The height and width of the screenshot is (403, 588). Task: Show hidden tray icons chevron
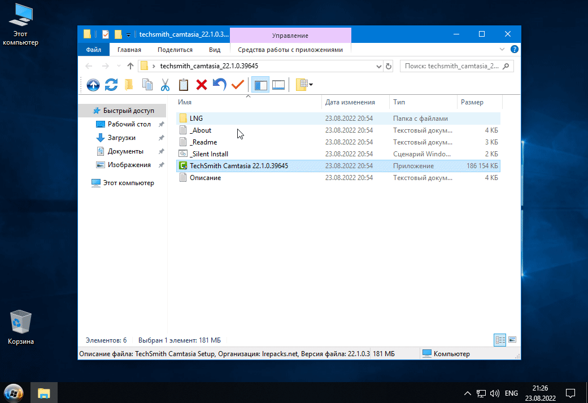[467, 393]
